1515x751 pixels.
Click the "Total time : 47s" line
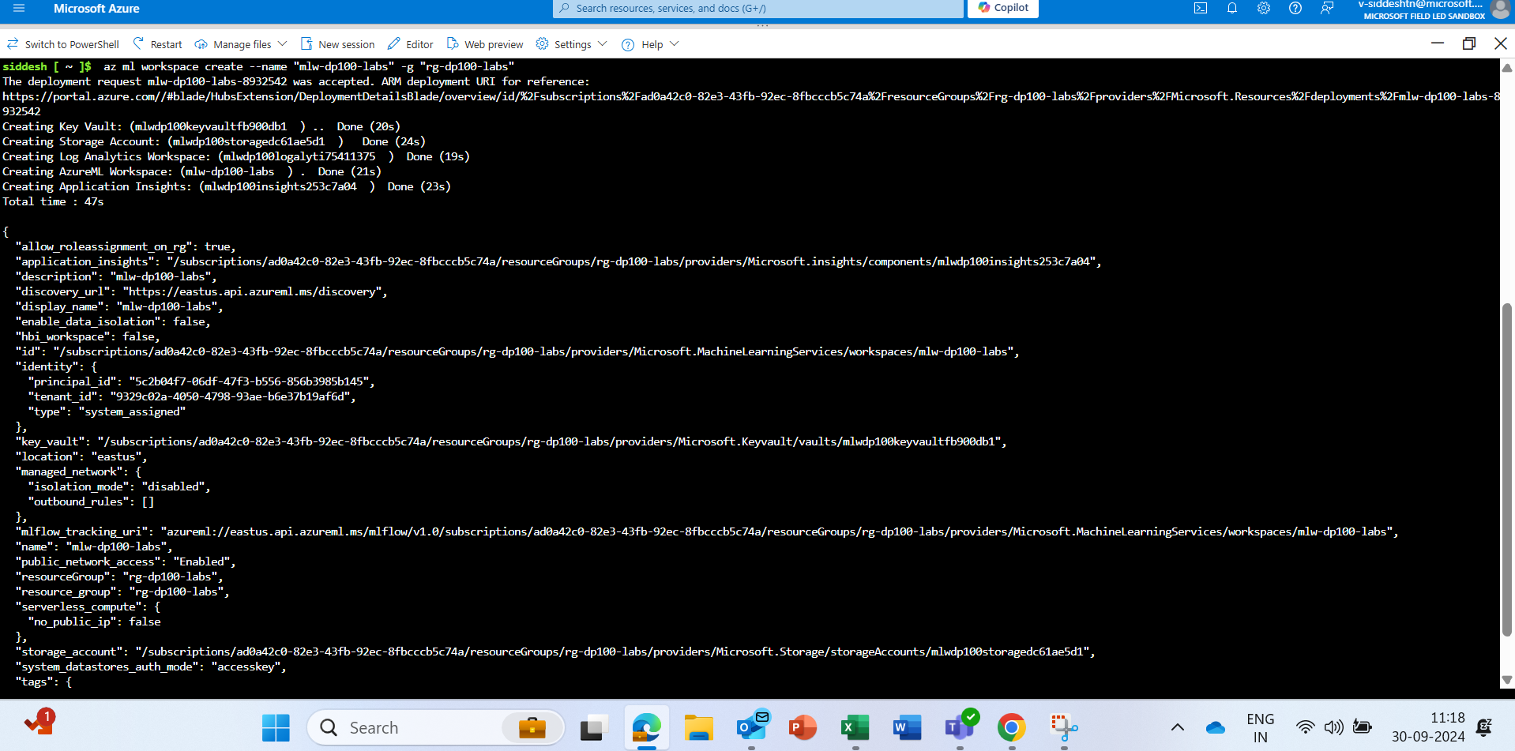(x=53, y=201)
